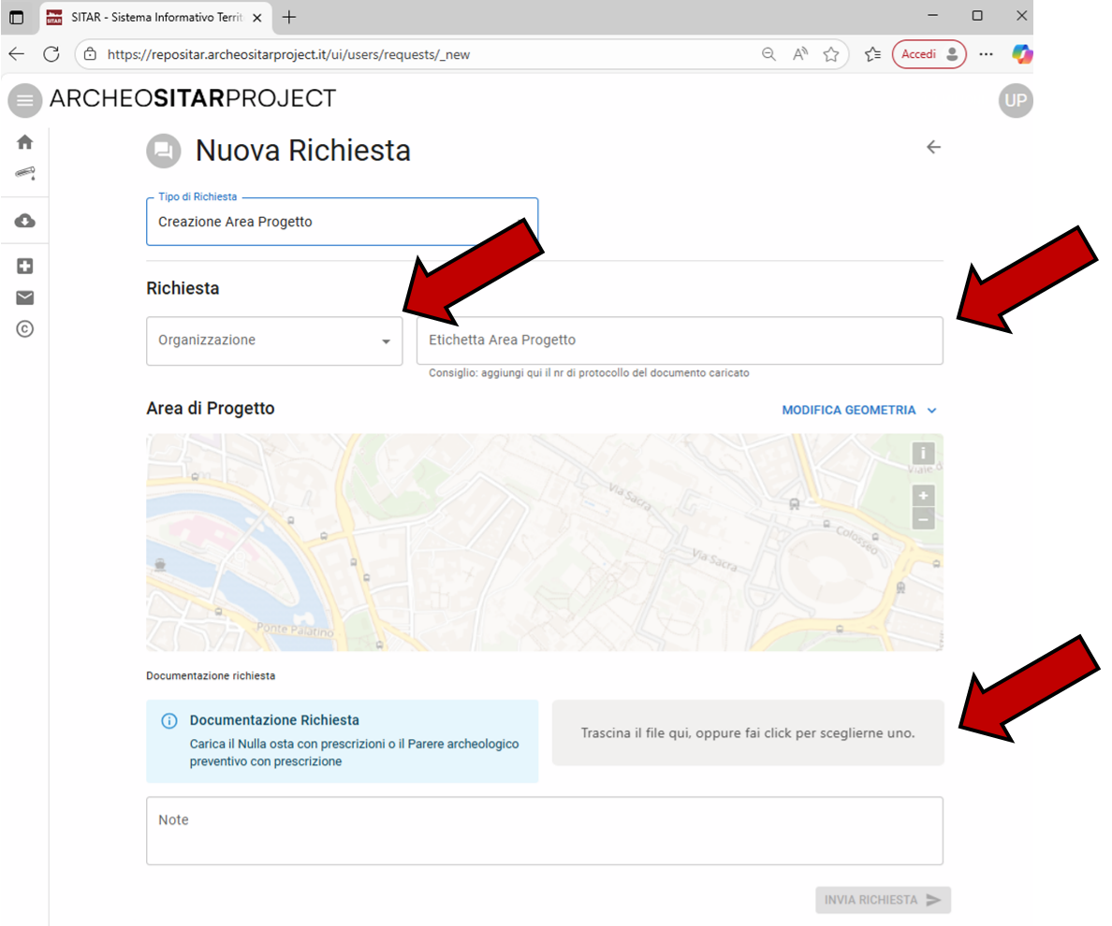Image resolution: width=1112 pixels, height=926 pixels.
Task: Click the back arrow beside Nuova Richiesta
Action: [x=933, y=147]
